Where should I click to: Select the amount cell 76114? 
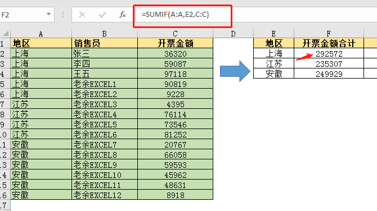pos(175,114)
